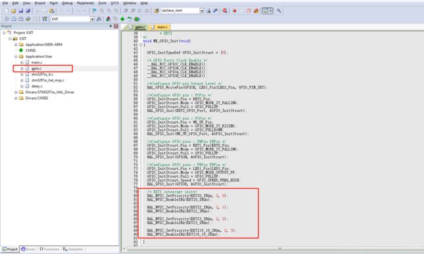Open Configuration wrench icon
This screenshot has height=254, width=424.
click(279, 11)
